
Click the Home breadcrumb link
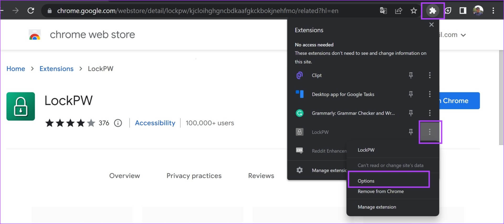[x=16, y=69]
